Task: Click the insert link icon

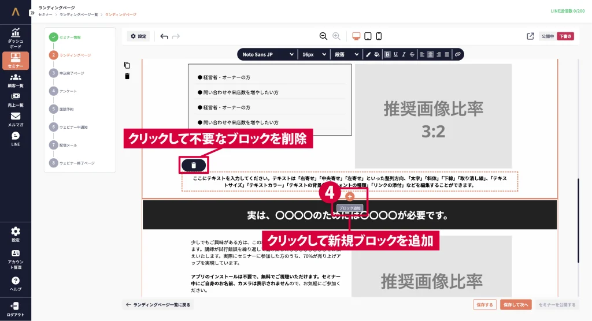Action: click(457, 54)
